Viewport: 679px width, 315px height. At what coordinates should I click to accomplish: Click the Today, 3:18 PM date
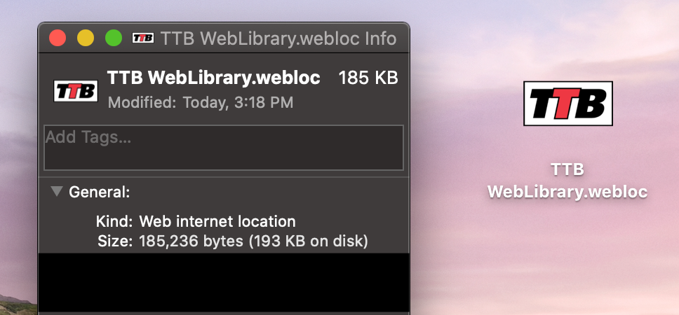(x=238, y=103)
